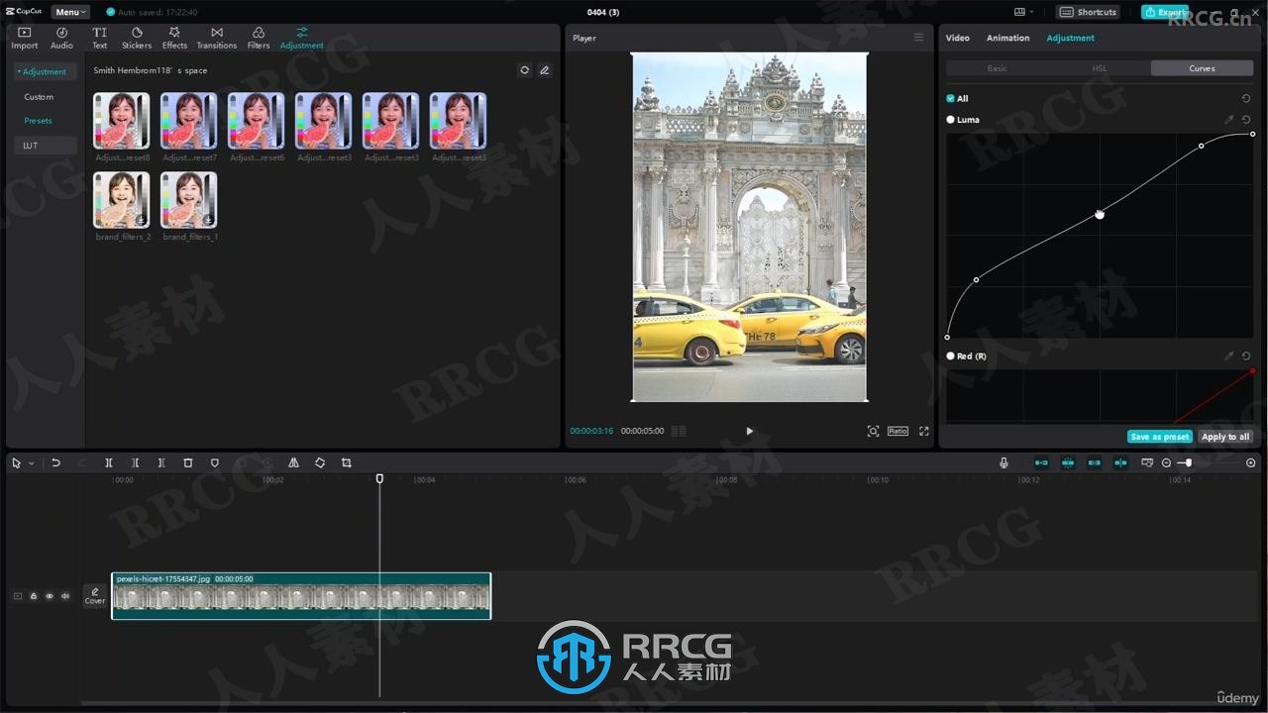The width and height of the screenshot is (1268, 713).
Task: Switch to the HSL adjustment tab
Action: [1100, 68]
